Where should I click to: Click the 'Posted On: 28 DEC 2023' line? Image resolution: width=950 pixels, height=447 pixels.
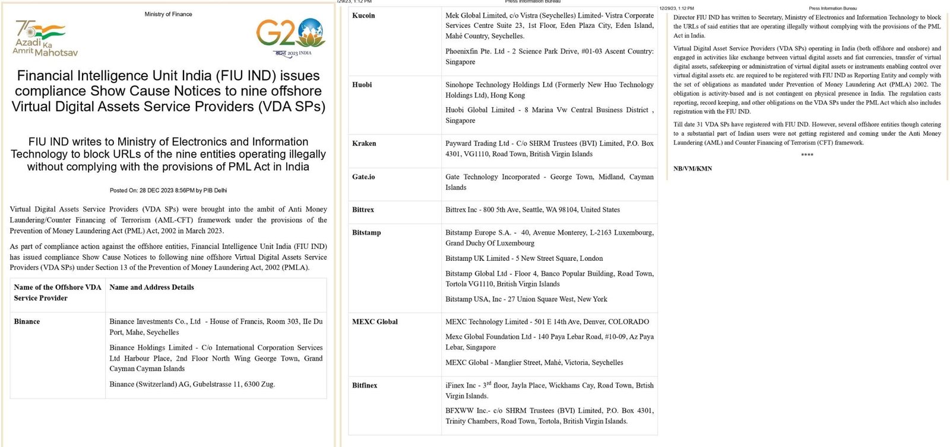[x=168, y=190]
